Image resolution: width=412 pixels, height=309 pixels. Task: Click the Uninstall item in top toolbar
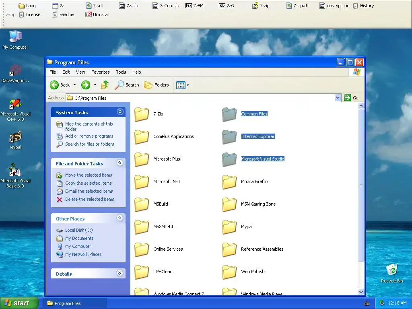[97, 14]
